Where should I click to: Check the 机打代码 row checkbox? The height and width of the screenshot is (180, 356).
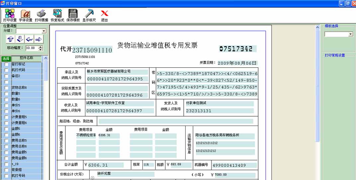pos(6,70)
